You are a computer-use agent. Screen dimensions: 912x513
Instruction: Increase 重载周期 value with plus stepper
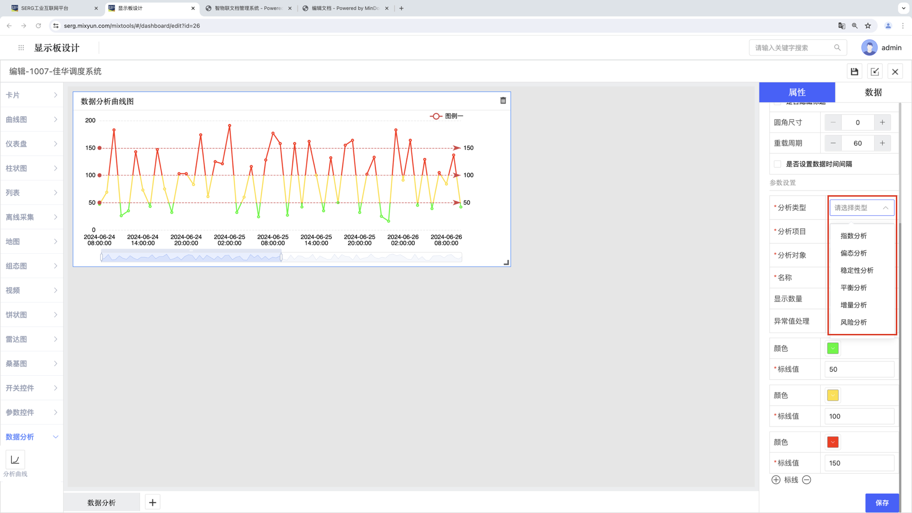pos(882,143)
